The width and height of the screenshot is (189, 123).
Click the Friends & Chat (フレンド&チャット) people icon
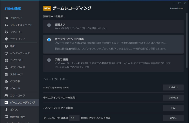tap(6, 25)
